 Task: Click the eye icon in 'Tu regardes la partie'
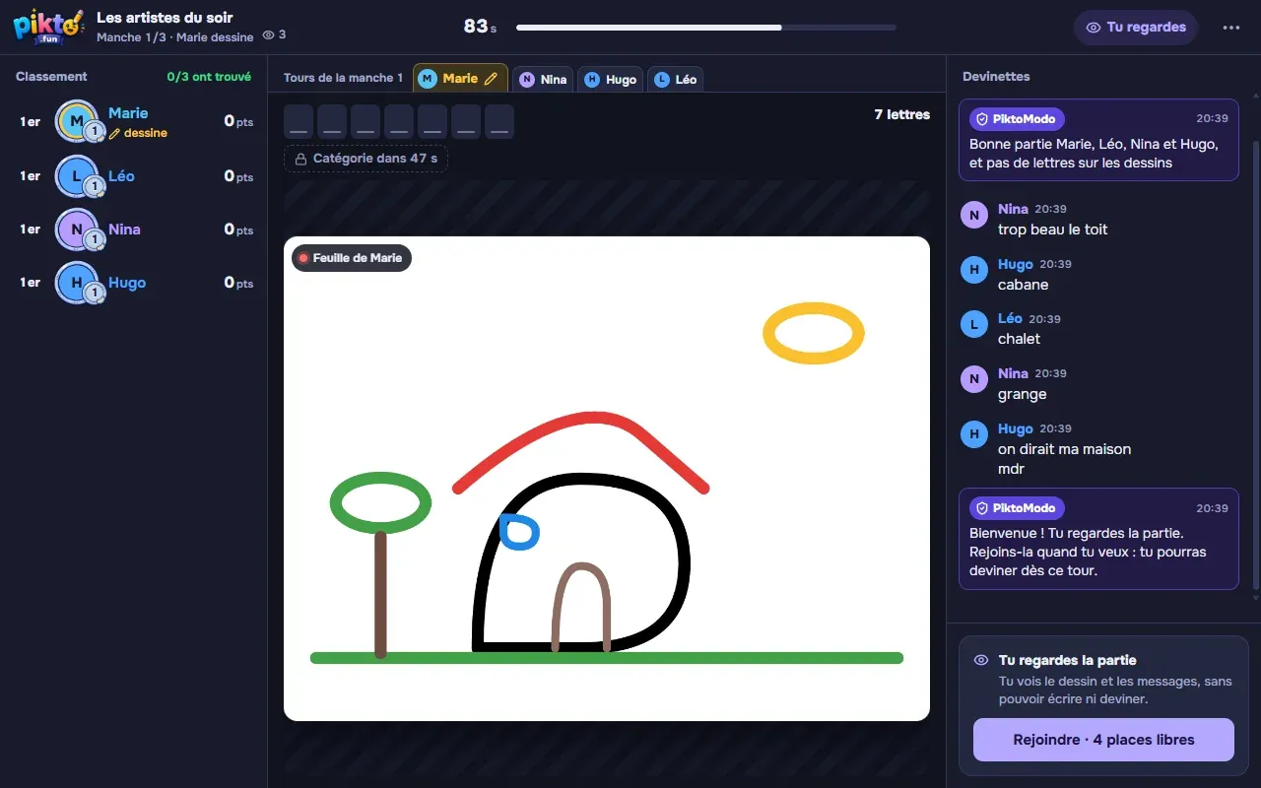tap(981, 661)
